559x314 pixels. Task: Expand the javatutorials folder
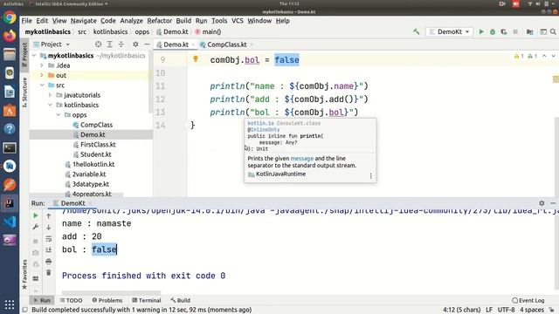[50, 95]
